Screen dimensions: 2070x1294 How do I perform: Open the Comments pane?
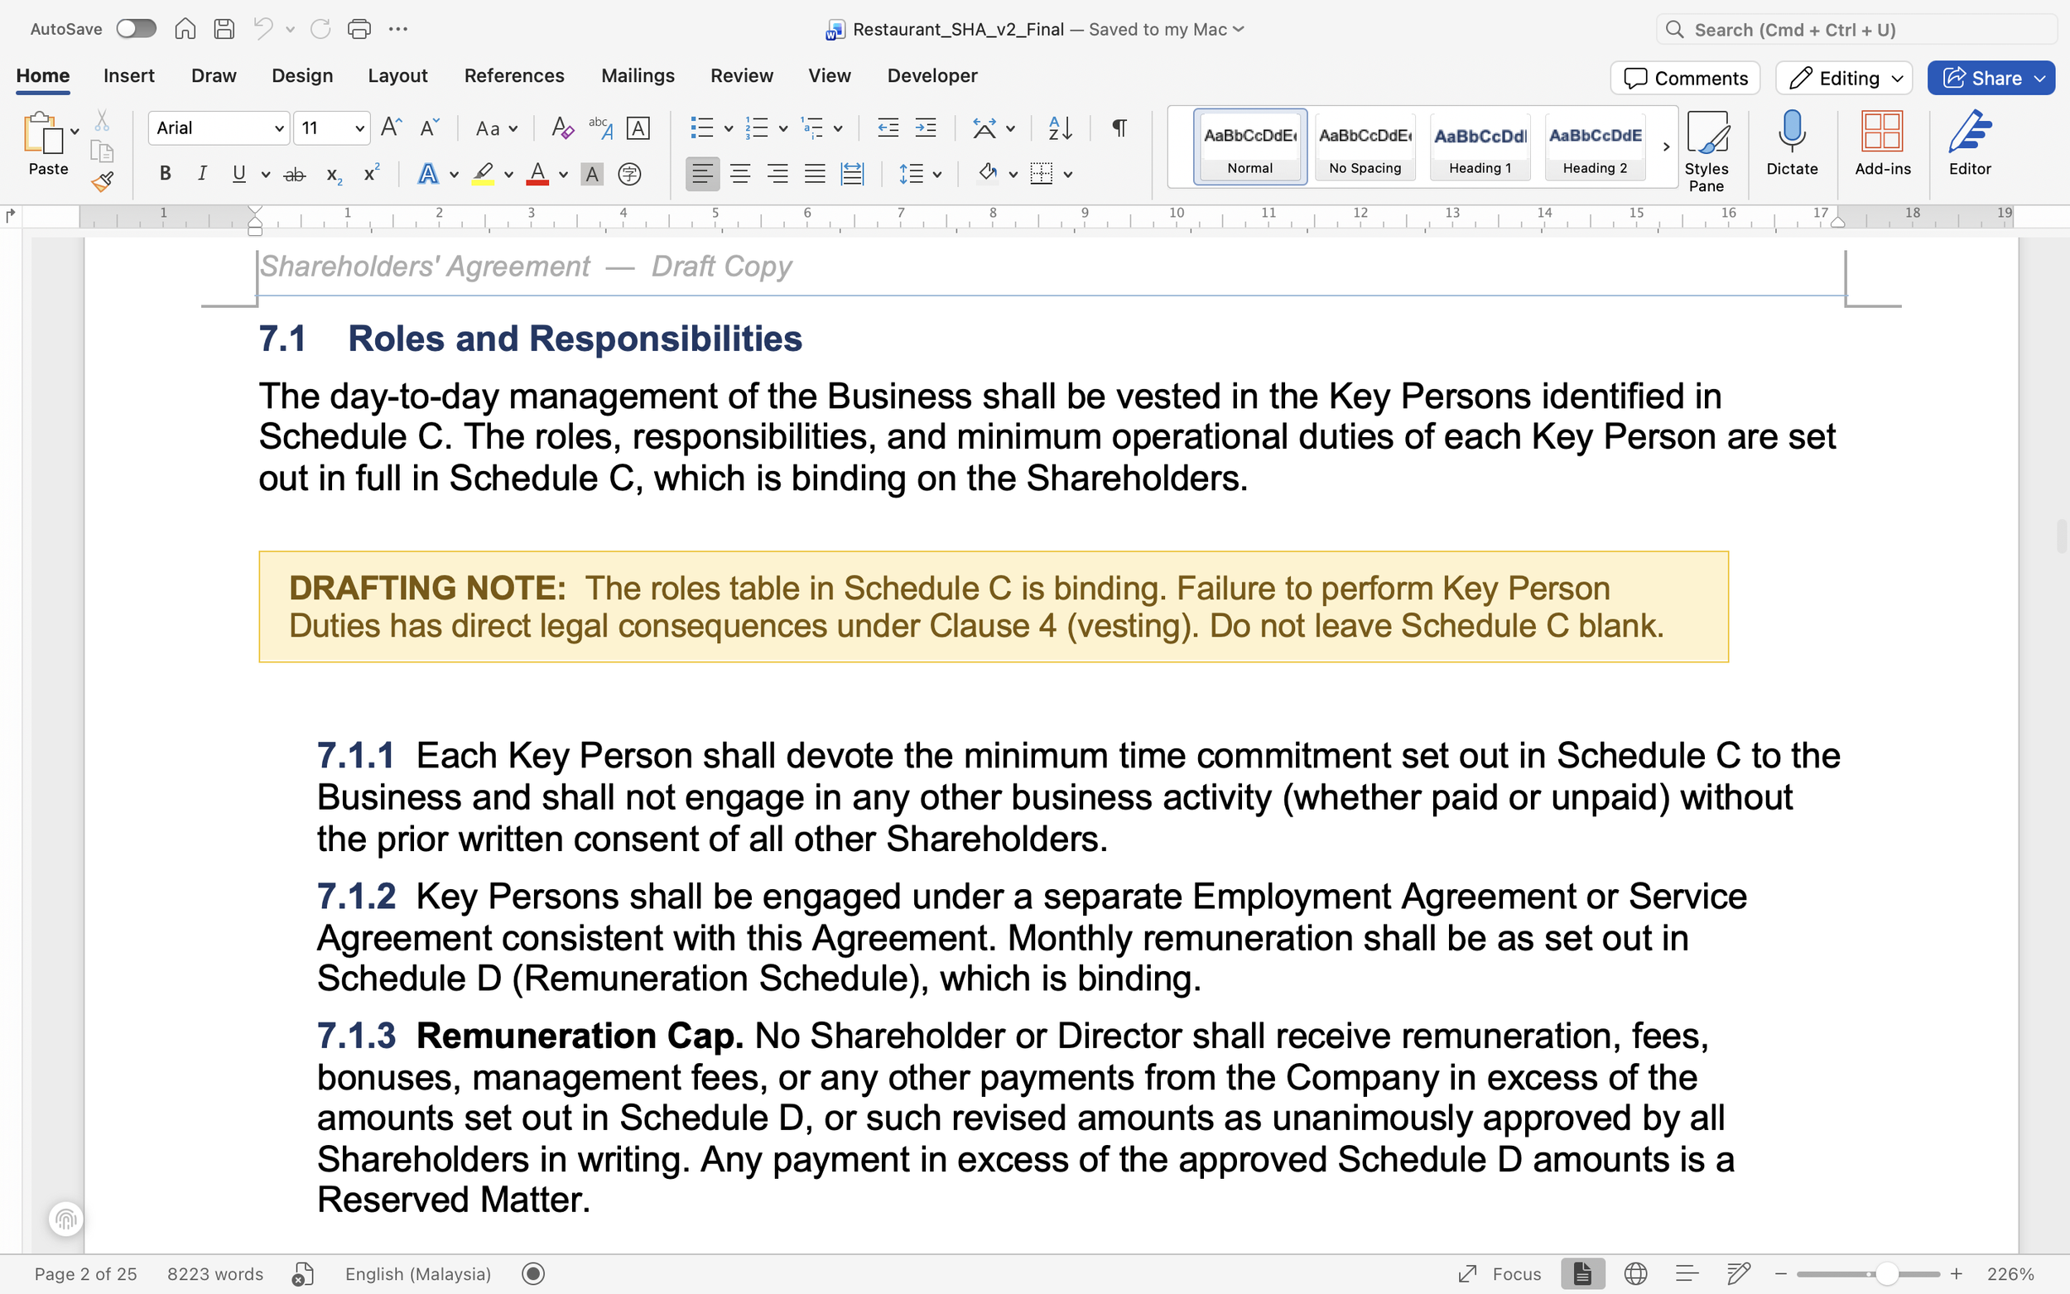pyautogui.click(x=1685, y=78)
